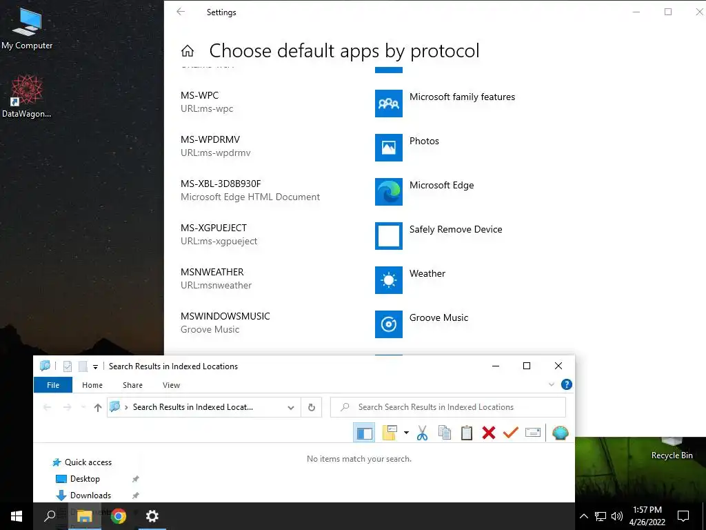
Task: Open the Explorer window system icon
Action: 45,366
